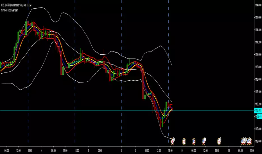
Task: Click the U.S. Dollar/Japanese Yen, 60, FXCM title
Action: pos(16,5)
